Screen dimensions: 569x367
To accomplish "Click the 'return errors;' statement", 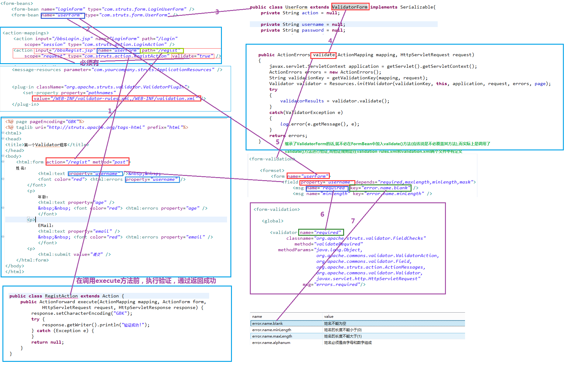I will click(x=288, y=135).
